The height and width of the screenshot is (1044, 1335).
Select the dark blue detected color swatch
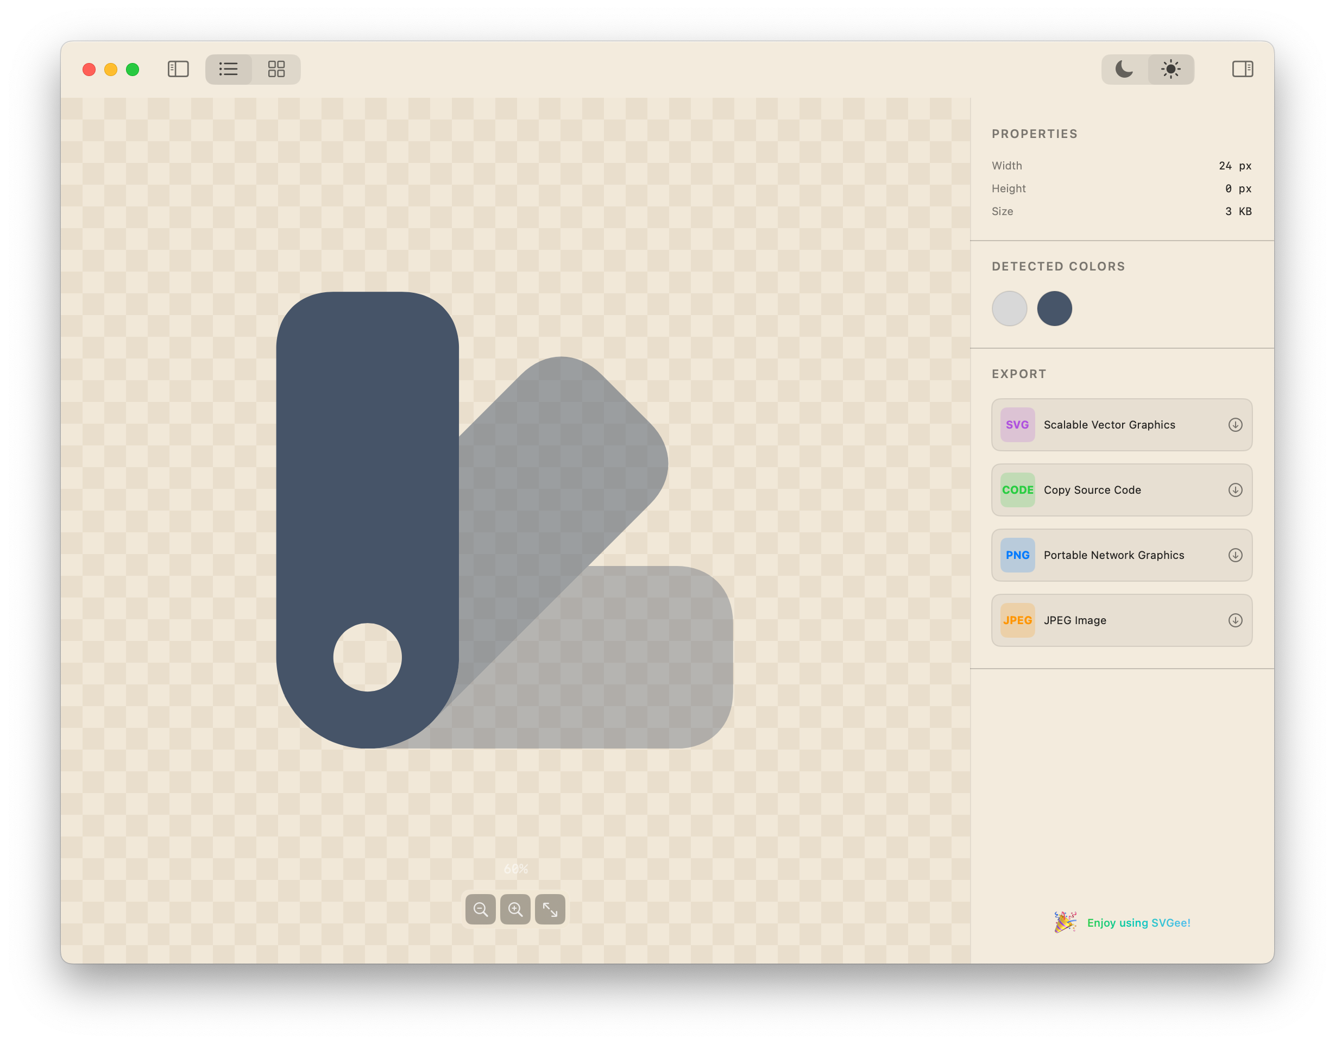(1054, 309)
